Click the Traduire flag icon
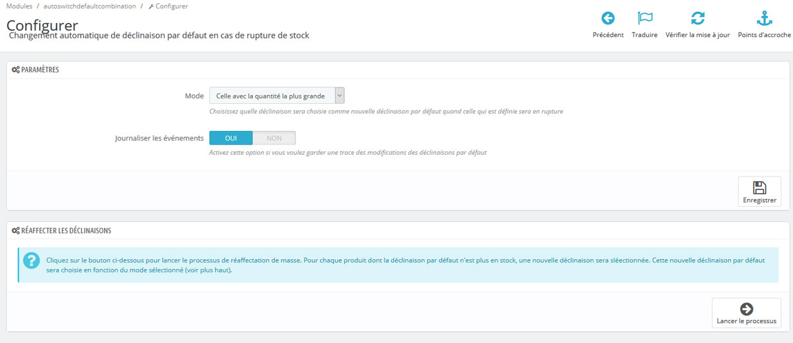Image resolution: width=793 pixels, height=343 pixels. [x=644, y=19]
